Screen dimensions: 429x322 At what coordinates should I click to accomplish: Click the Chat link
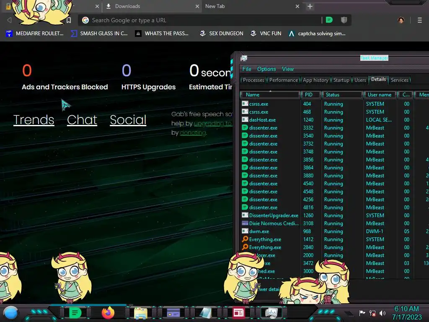click(82, 120)
